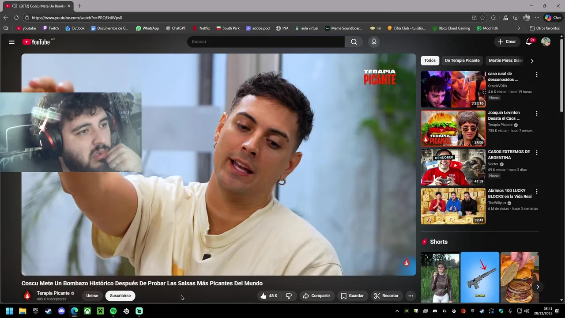Image resolution: width=565 pixels, height=318 pixels.
Task: Open the burger Short thumbnail
Action: [x=520, y=277]
